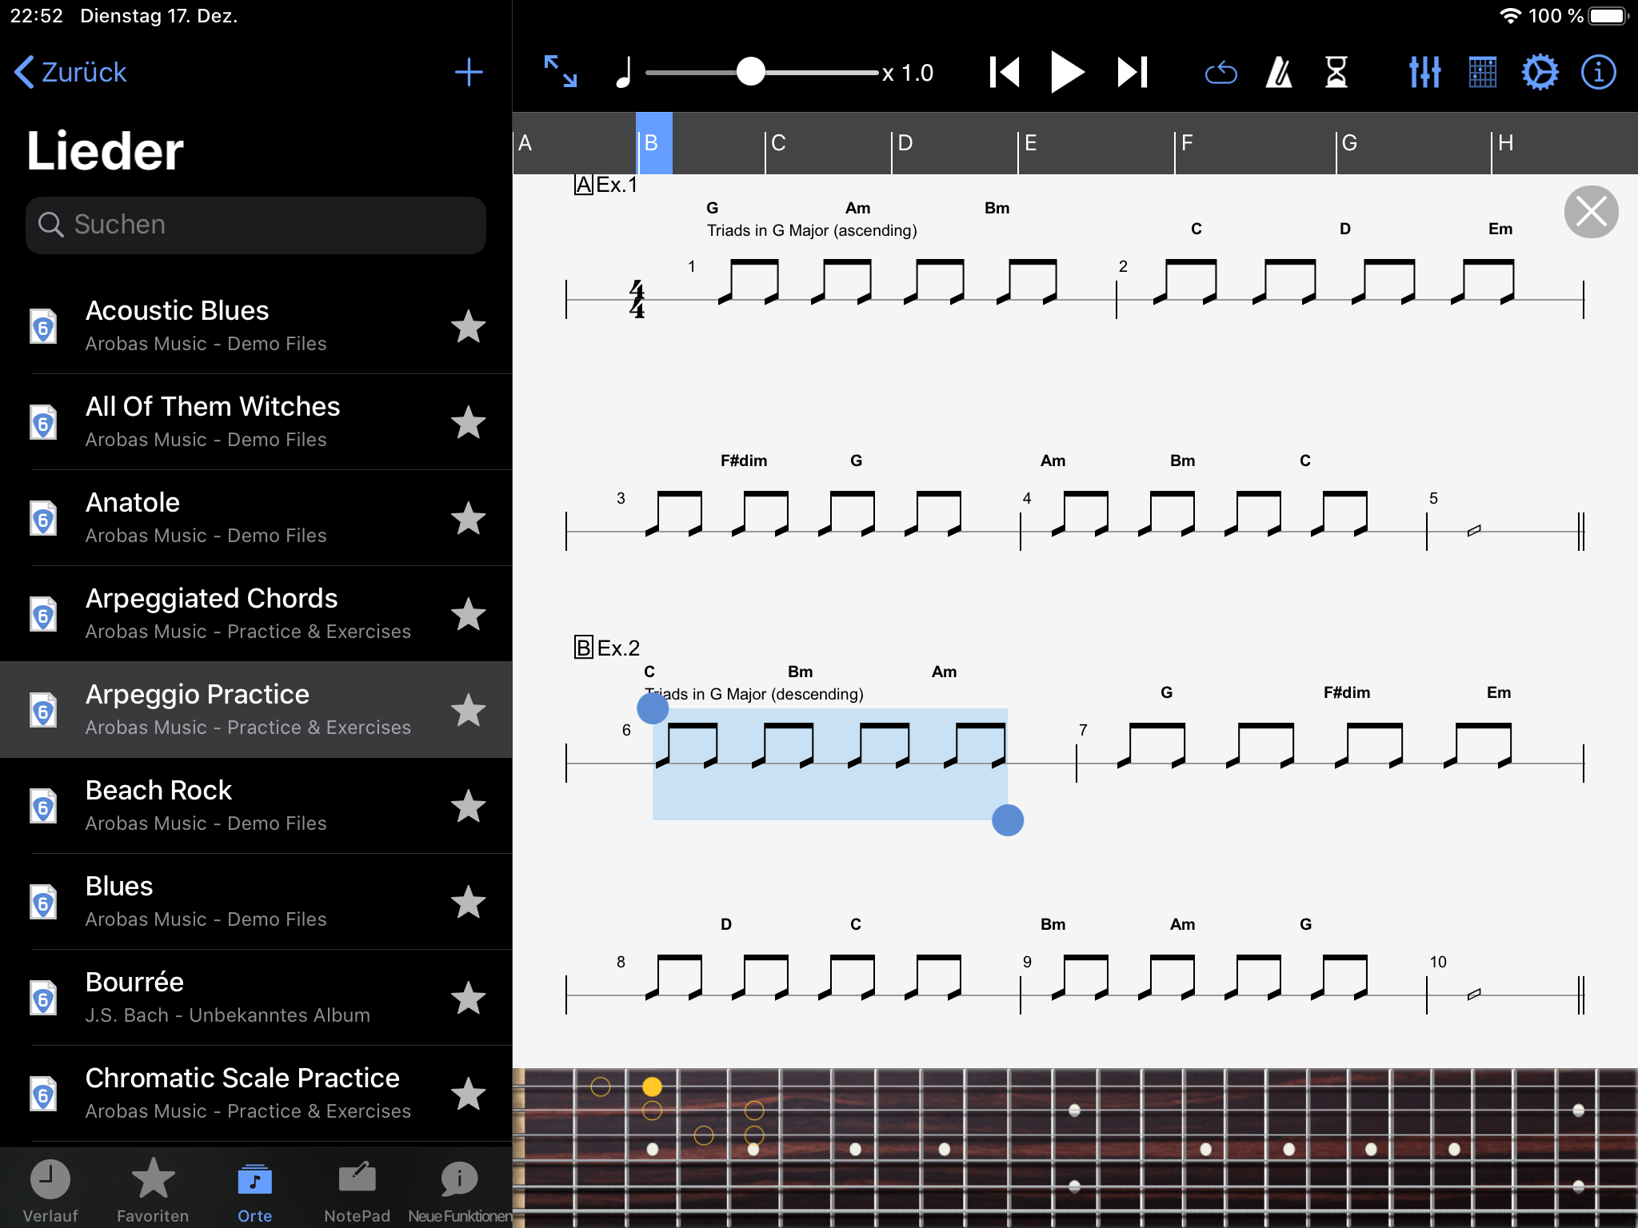The width and height of the screenshot is (1638, 1228).
Task: Skip to next section button
Action: (1133, 72)
